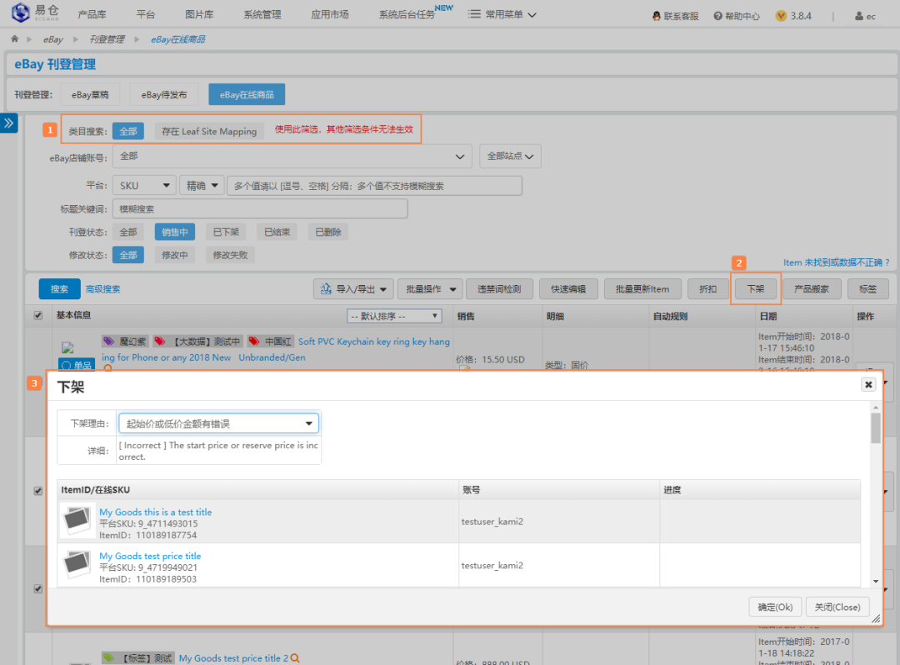Open the 平台 menu
This screenshot has width=900, height=665.
tap(146, 14)
